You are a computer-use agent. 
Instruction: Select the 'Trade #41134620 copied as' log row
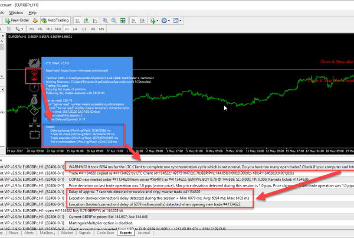point(177,173)
